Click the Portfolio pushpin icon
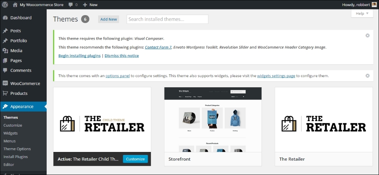 click(x=5, y=41)
